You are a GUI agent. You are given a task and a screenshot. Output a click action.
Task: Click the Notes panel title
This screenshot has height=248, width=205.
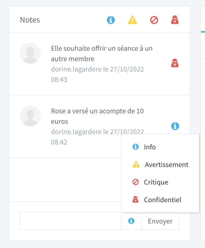tap(30, 20)
